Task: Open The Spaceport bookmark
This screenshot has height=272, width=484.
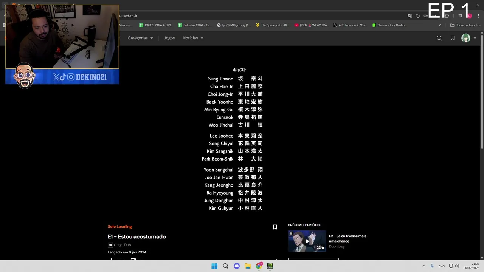Action: (x=272, y=25)
